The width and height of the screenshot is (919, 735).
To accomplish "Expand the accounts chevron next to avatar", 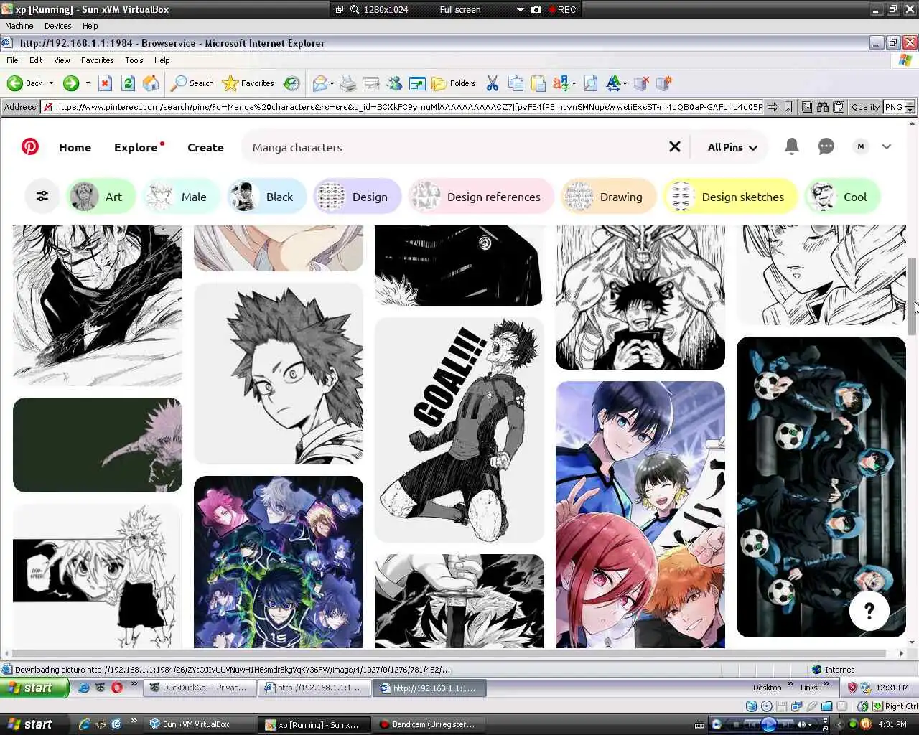I will (887, 146).
